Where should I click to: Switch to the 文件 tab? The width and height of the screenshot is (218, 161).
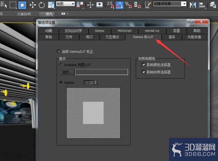point(69,37)
